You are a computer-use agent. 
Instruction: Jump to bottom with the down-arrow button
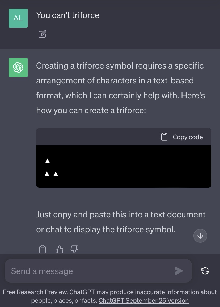click(200, 236)
